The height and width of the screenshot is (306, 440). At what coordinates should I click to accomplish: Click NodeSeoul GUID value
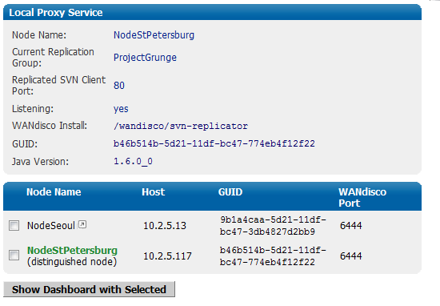(273, 225)
